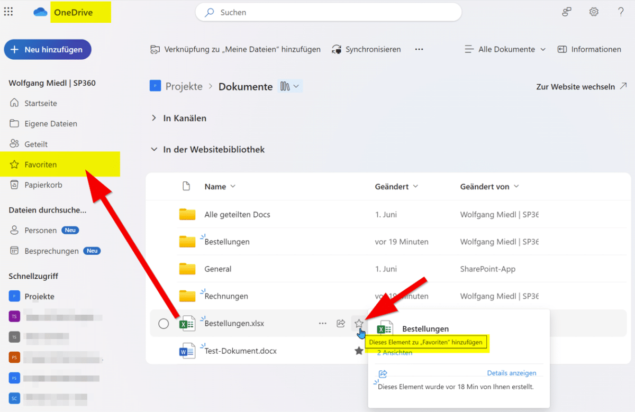Open Favoriten in the sidebar
This screenshot has height=412, width=635.
click(x=40, y=164)
